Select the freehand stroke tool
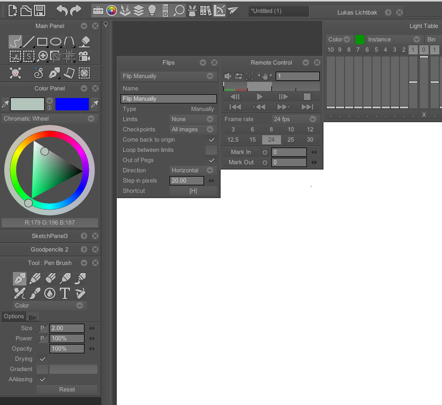442x405 pixels. 15,42
